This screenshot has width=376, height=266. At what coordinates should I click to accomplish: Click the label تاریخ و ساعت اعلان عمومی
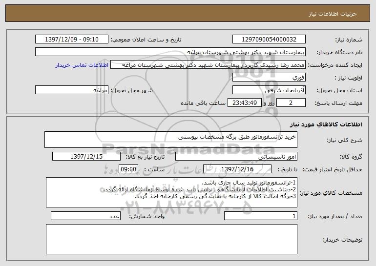click(146, 40)
